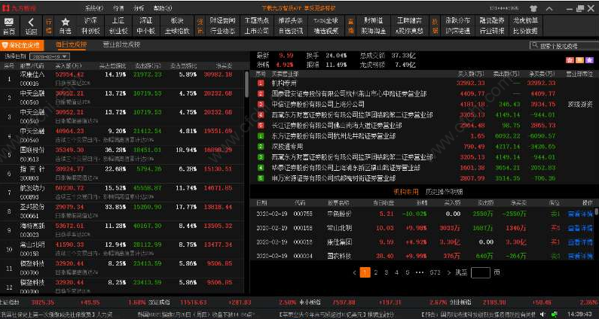Select 航发动力 row in the stock list
The height and width of the screenshot is (319, 599).
(122, 193)
